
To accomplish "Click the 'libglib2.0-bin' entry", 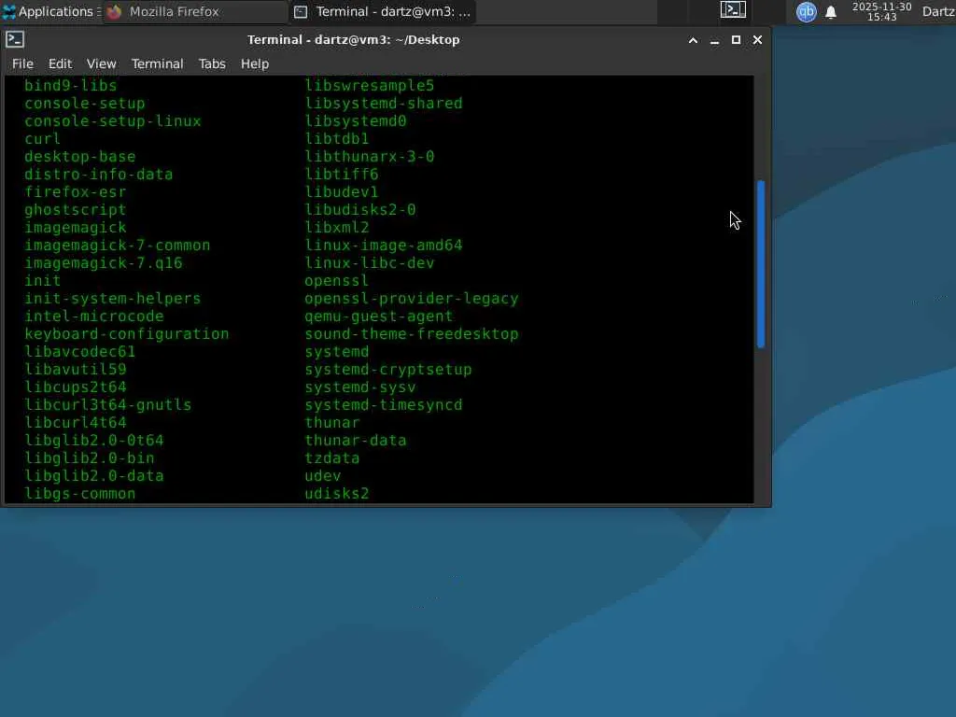I will (x=89, y=457).
